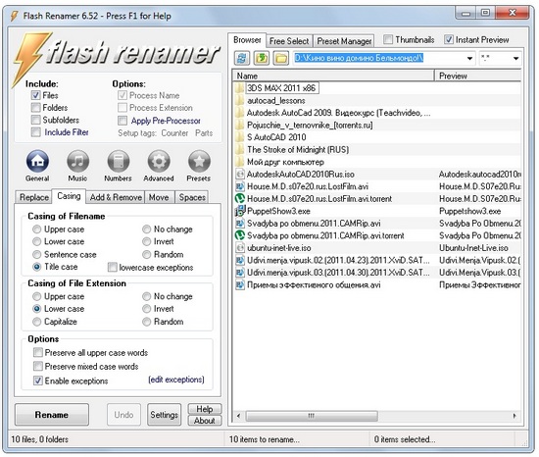Click the lightning bolt title bar icon

14,16
